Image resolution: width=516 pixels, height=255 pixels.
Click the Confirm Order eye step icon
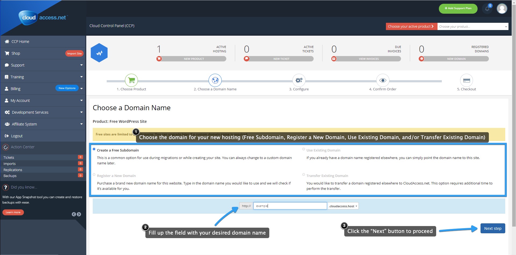tap(383, 80)
